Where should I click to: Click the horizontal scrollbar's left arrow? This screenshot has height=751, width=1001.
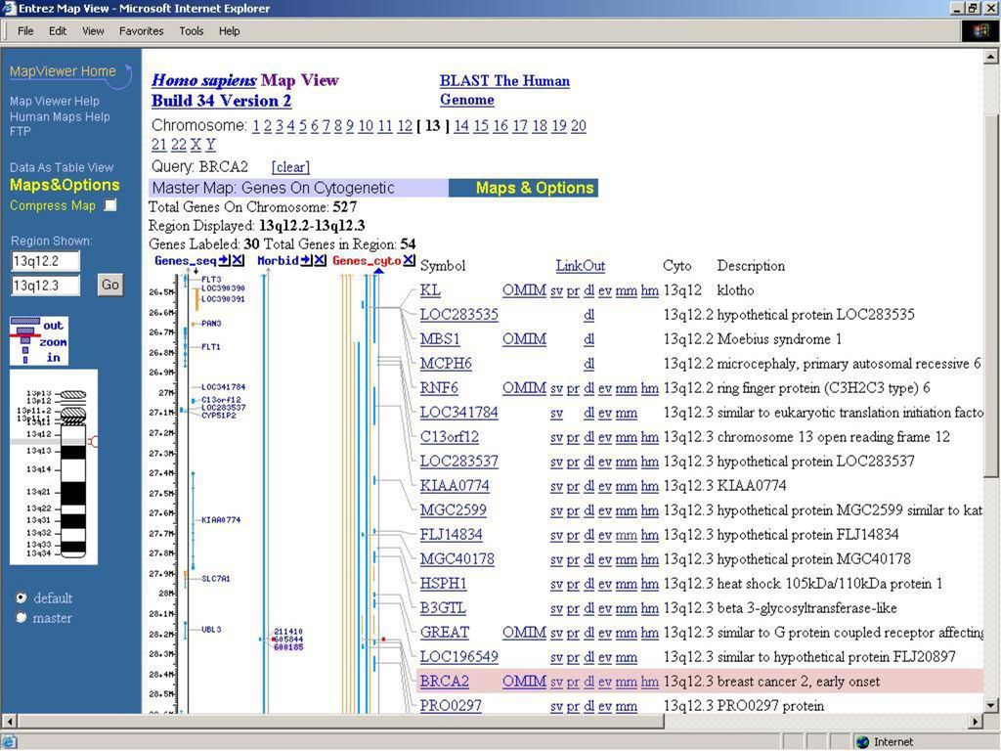[9, 722]
